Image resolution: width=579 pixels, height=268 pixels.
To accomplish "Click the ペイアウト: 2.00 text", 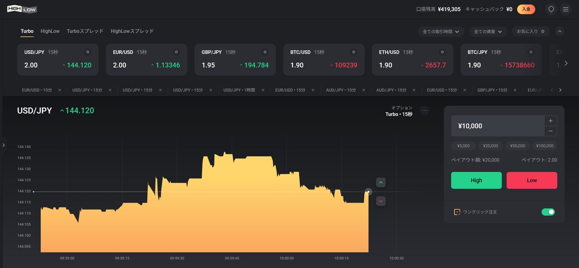I will tap(539, 160).
